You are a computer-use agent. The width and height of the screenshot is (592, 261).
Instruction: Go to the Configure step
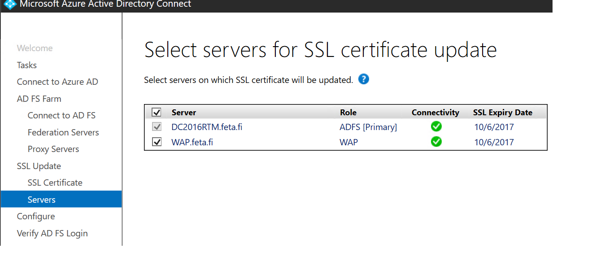[x=35, y=216]
